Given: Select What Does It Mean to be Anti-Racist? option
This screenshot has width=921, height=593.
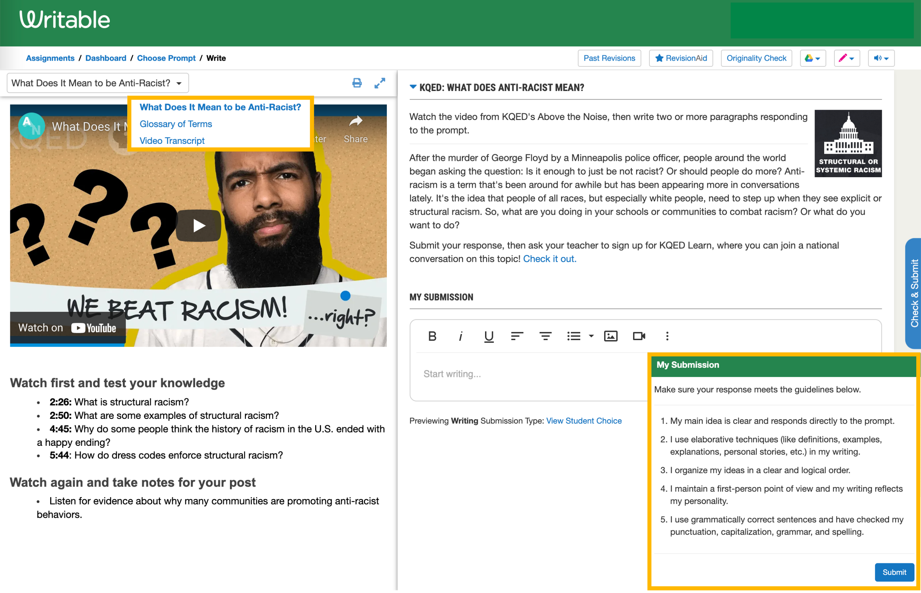Looking at the screenshot, I should coord(220,107).
